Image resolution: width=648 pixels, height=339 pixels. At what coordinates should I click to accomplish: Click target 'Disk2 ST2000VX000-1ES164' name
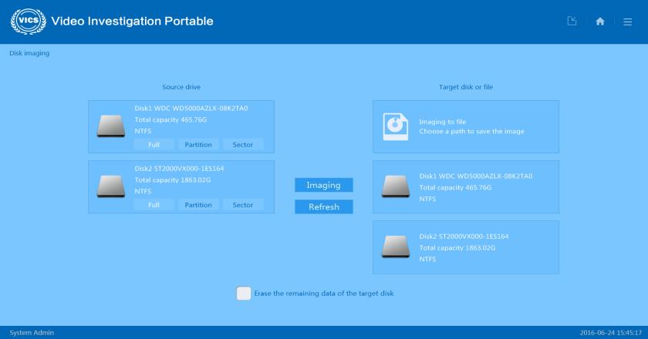(464, 237)
